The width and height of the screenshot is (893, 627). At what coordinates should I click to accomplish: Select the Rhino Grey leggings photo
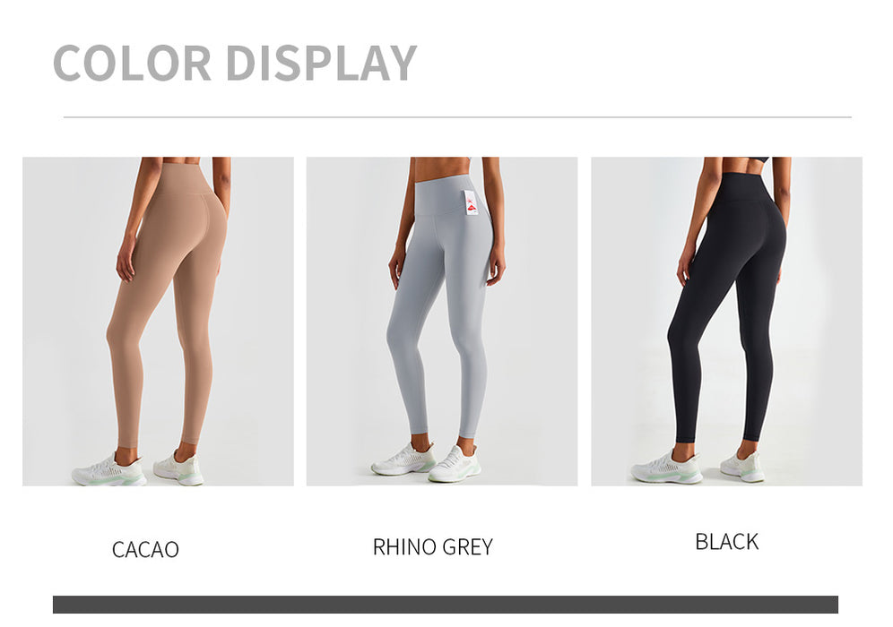(442, 322)
